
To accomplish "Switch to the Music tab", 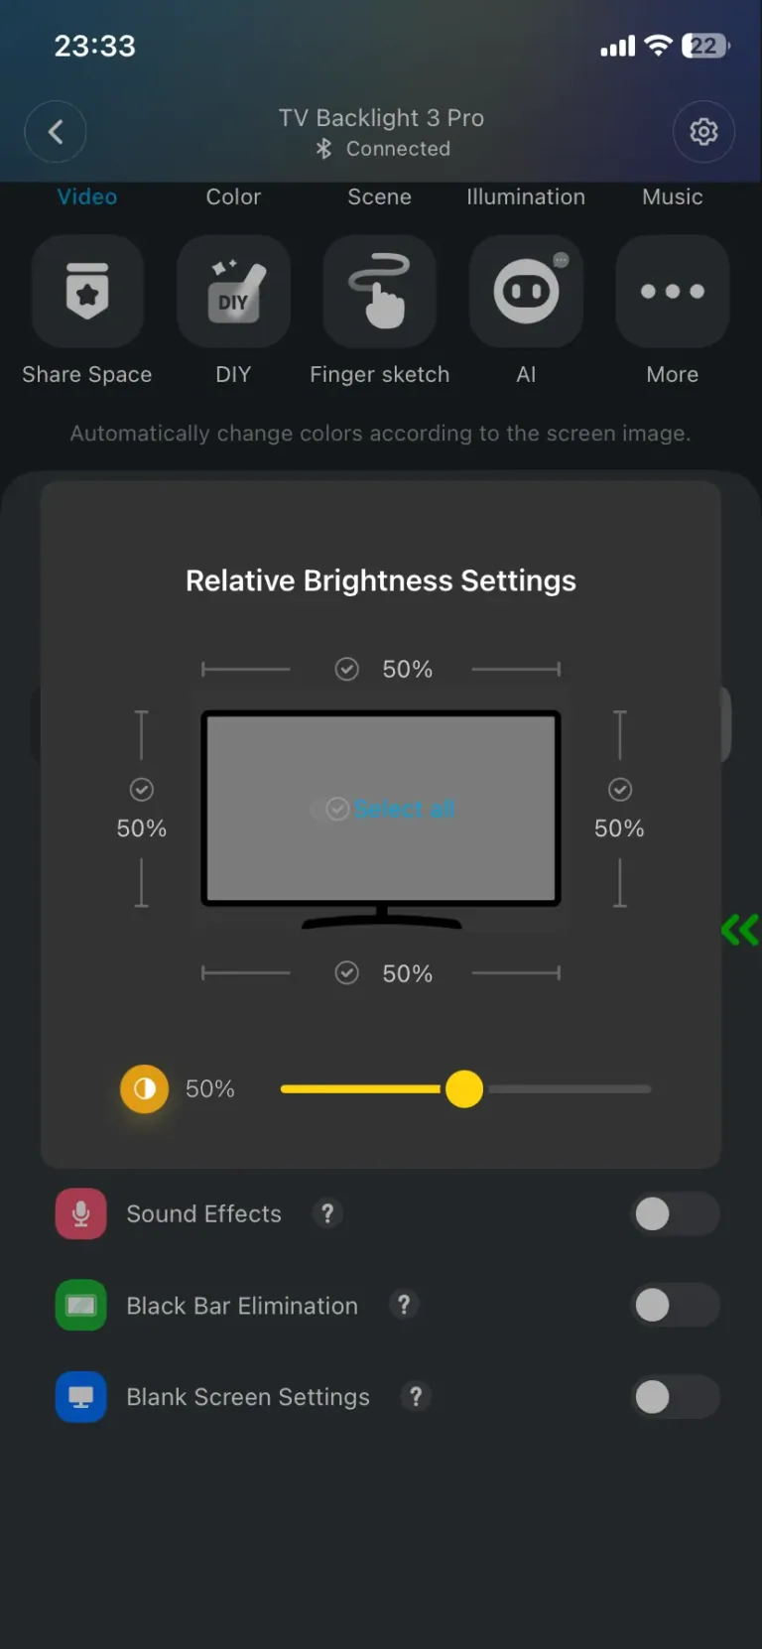I will 672,196.
